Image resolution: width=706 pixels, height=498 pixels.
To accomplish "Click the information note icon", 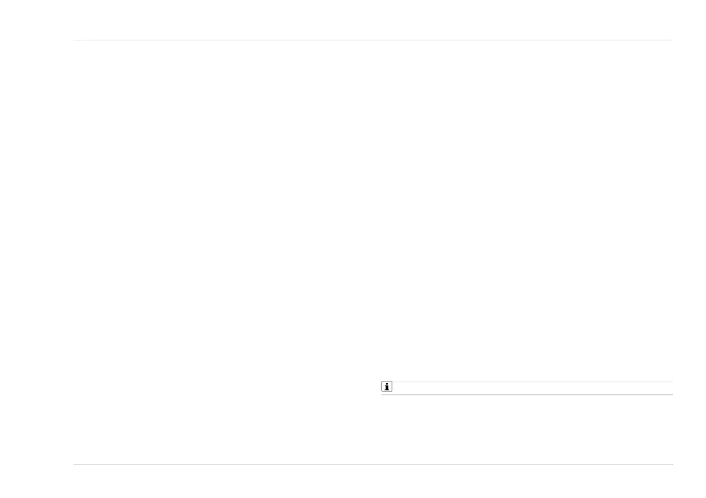I will tap(387, 387).
